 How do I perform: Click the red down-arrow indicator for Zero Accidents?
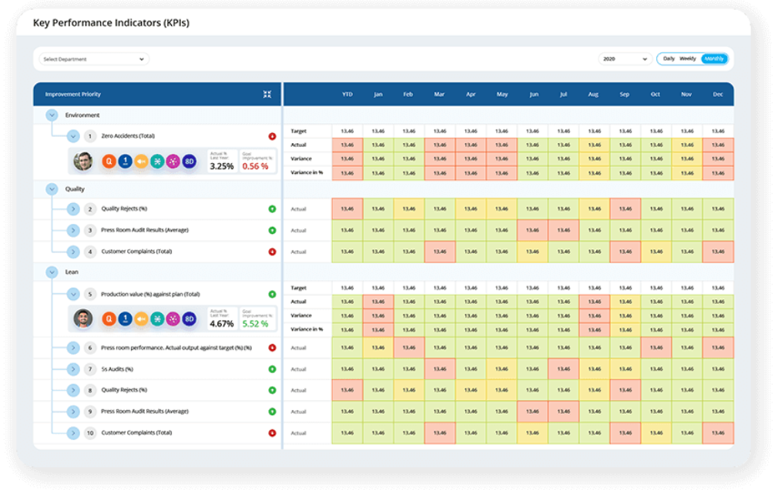(272, 136)
